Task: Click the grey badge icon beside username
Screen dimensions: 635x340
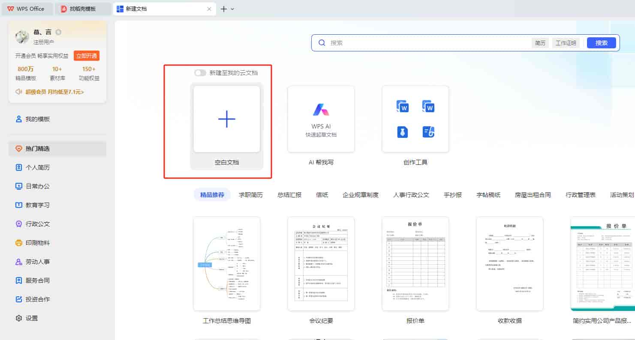Action: tap(58, 32)
